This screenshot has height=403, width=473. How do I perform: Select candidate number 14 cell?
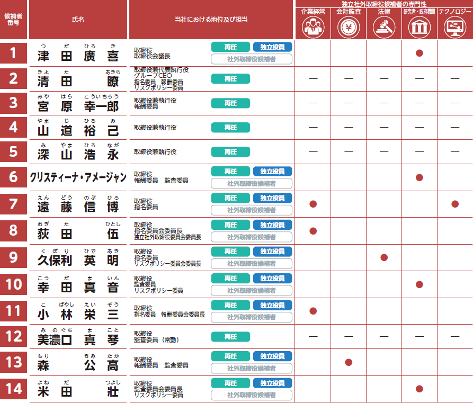tap(13, 389)
